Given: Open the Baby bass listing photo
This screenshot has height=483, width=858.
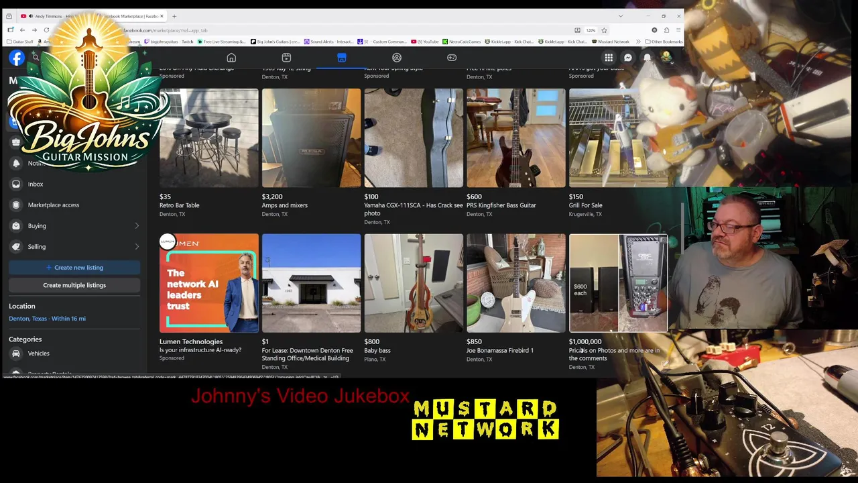Looking at the screenshot, I should pos(414,283).
